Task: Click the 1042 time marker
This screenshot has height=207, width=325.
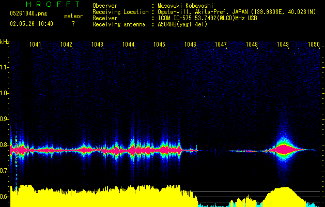Action: coord(66,44)
